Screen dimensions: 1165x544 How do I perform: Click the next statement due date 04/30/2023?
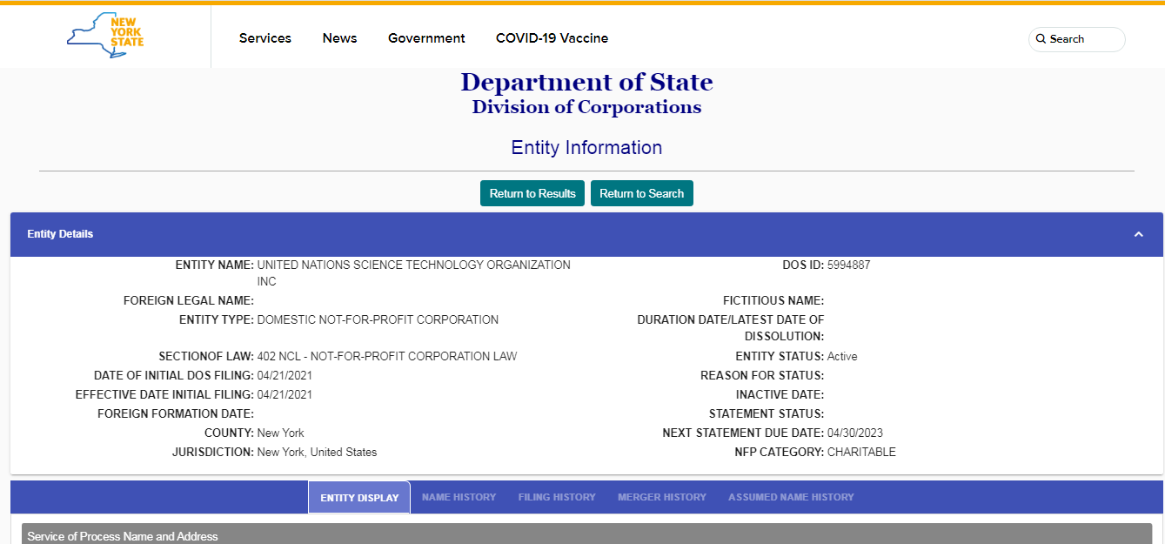coord(855,433)
